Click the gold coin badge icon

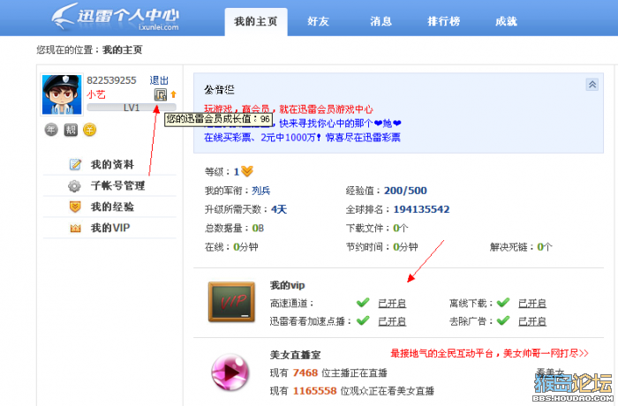[90, 130]
